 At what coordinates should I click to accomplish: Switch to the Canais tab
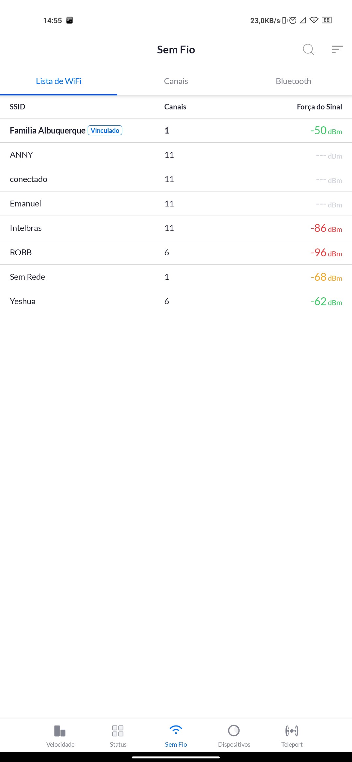(x=176, y=81)
